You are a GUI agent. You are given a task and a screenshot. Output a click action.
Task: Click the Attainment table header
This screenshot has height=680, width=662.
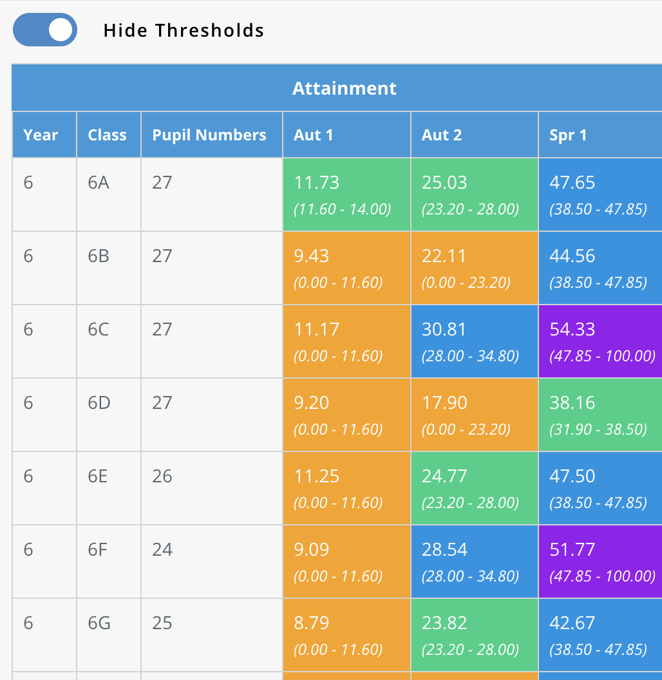(x=337, y=88)
